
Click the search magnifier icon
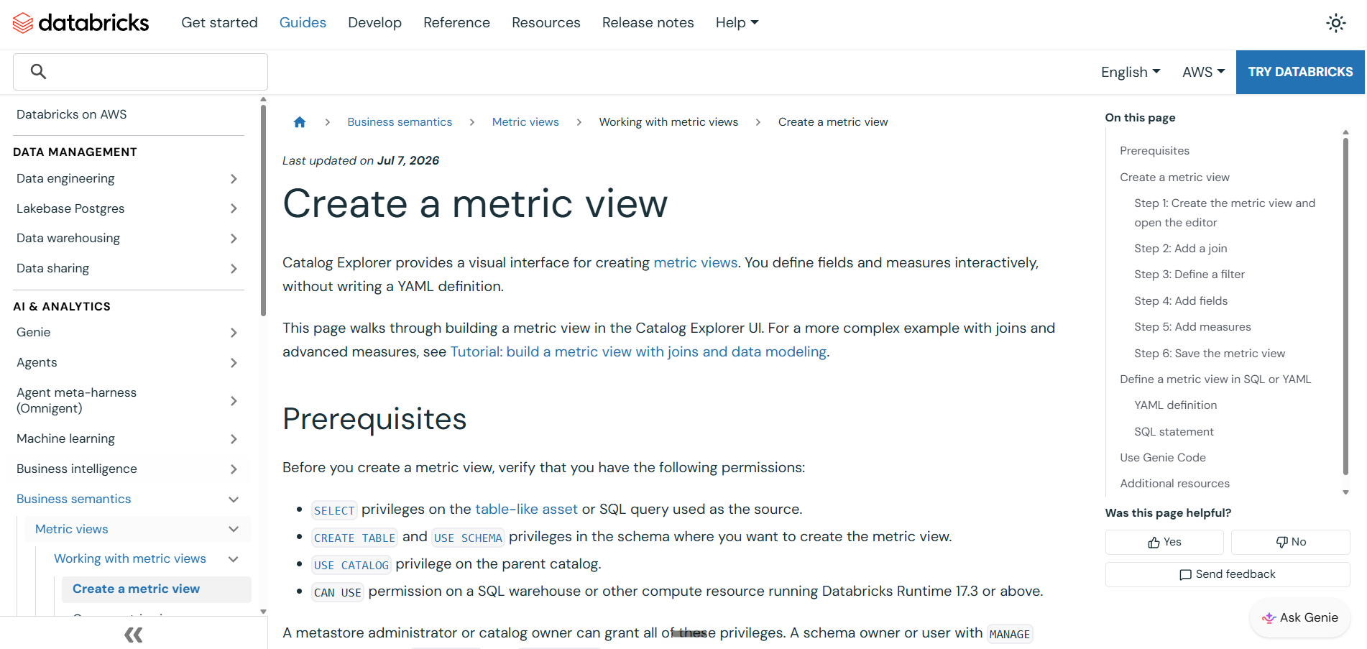point(39,71)
